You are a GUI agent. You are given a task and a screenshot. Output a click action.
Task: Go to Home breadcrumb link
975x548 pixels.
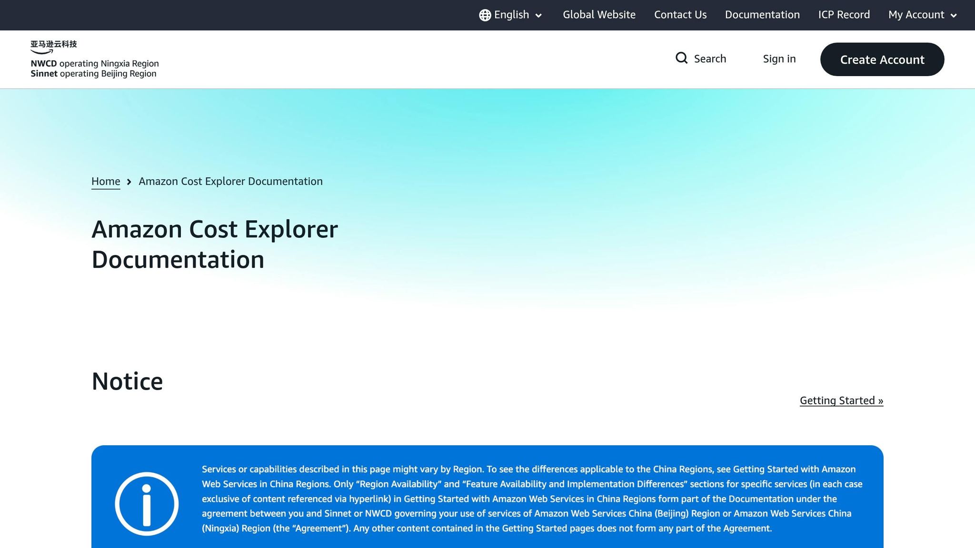(x=106, y=181)
